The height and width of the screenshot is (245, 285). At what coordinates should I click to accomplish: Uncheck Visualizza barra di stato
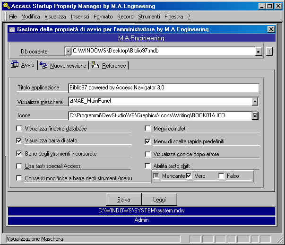point(19,140)
